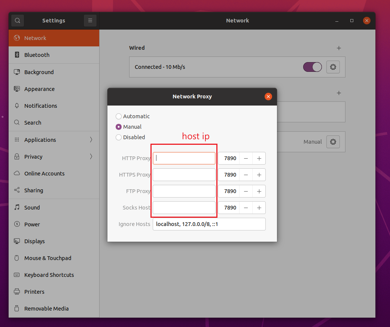The image size is (390, 327).
Task: Open wired connection gear settings
Action: point(333,67)
